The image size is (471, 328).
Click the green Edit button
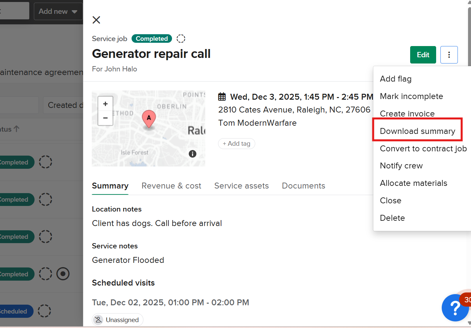[423, 55]
